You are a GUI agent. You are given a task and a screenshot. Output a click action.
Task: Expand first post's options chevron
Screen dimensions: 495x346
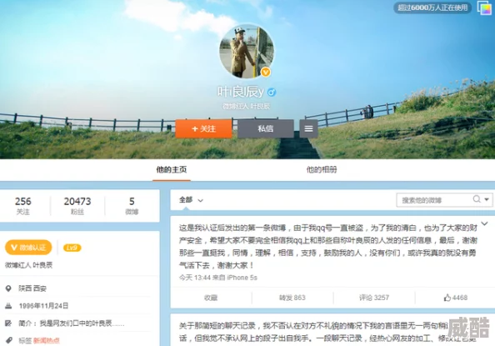click(x=484, y=223)
